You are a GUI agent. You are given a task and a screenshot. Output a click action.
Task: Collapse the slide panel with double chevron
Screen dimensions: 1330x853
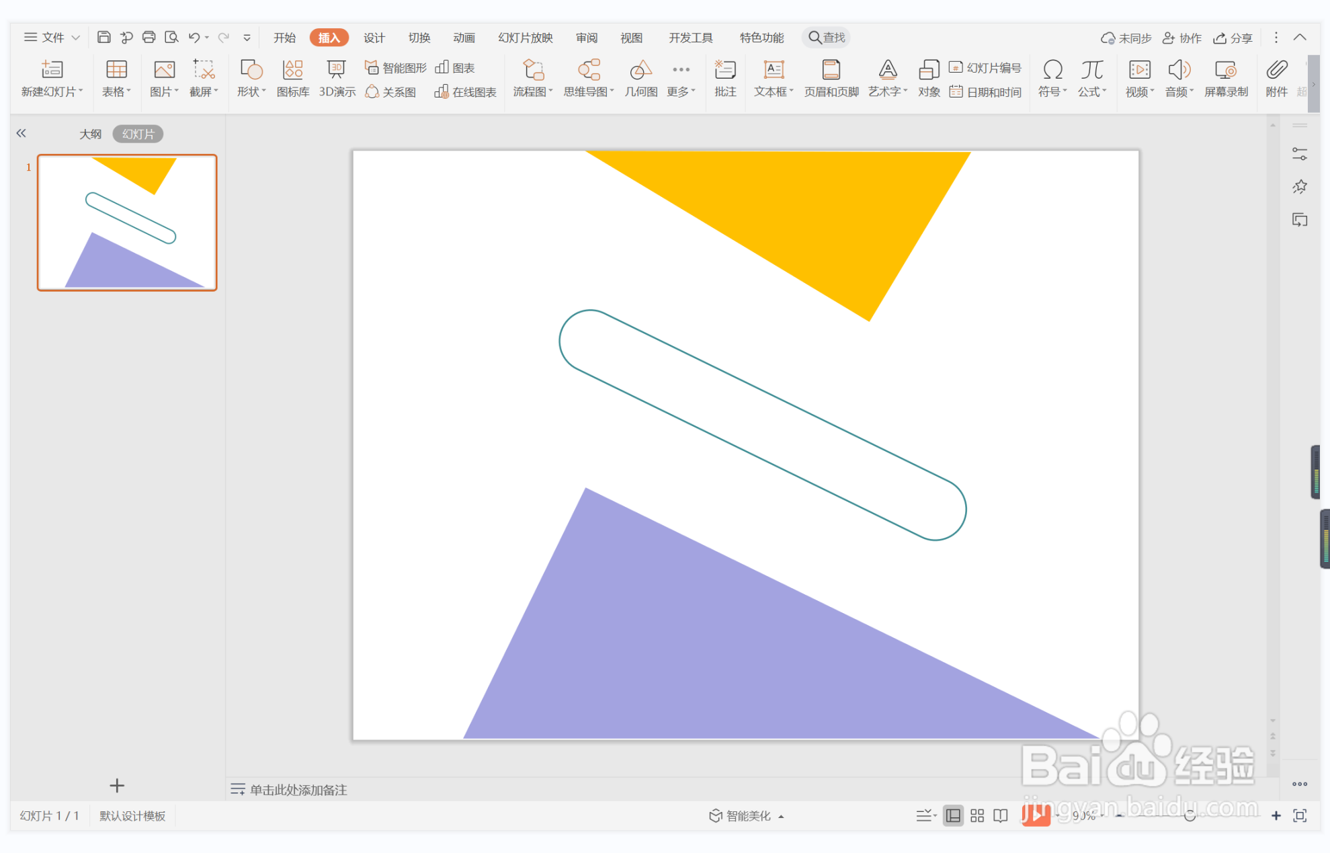pos(22,133)
